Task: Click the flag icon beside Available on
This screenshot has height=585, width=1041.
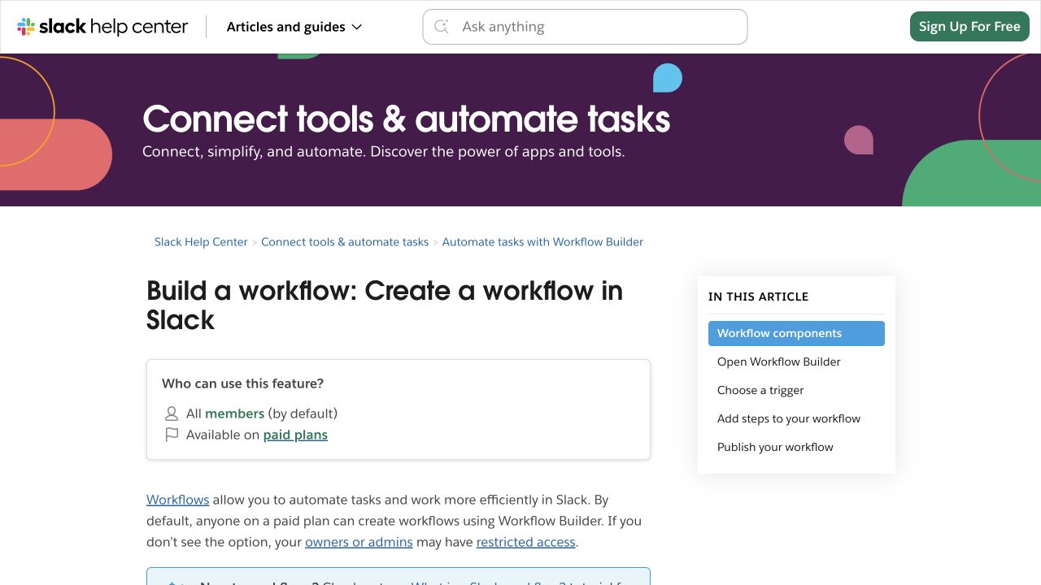Action: [172, 435]
